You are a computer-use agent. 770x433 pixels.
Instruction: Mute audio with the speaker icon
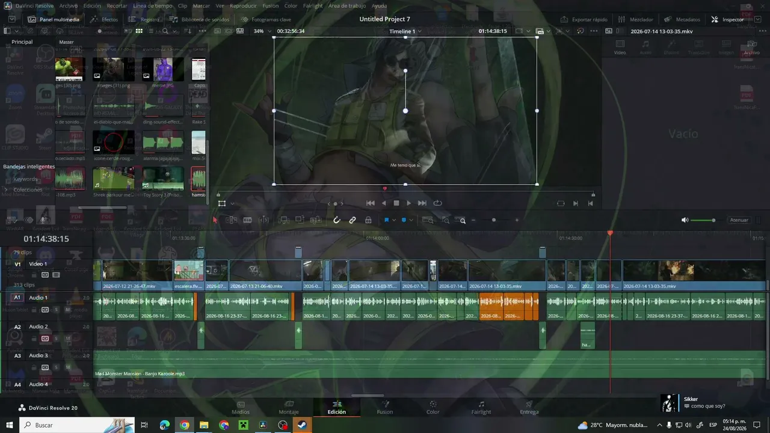tap(685, 220)
